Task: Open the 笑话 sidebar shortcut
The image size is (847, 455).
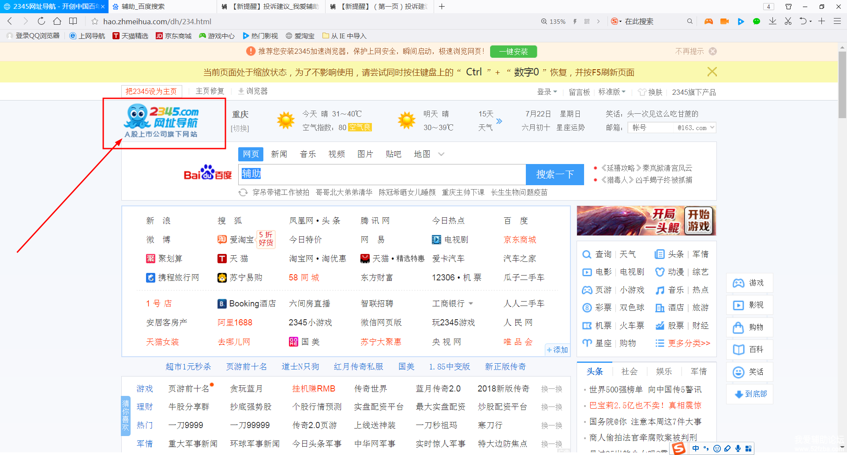Action: [x=749, y=372]
